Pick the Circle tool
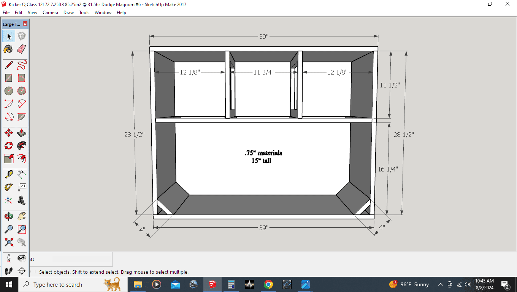The image size is (517, 292). 9,91
